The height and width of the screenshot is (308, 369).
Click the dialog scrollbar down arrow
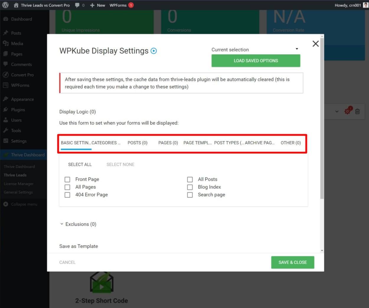[322, 250]
